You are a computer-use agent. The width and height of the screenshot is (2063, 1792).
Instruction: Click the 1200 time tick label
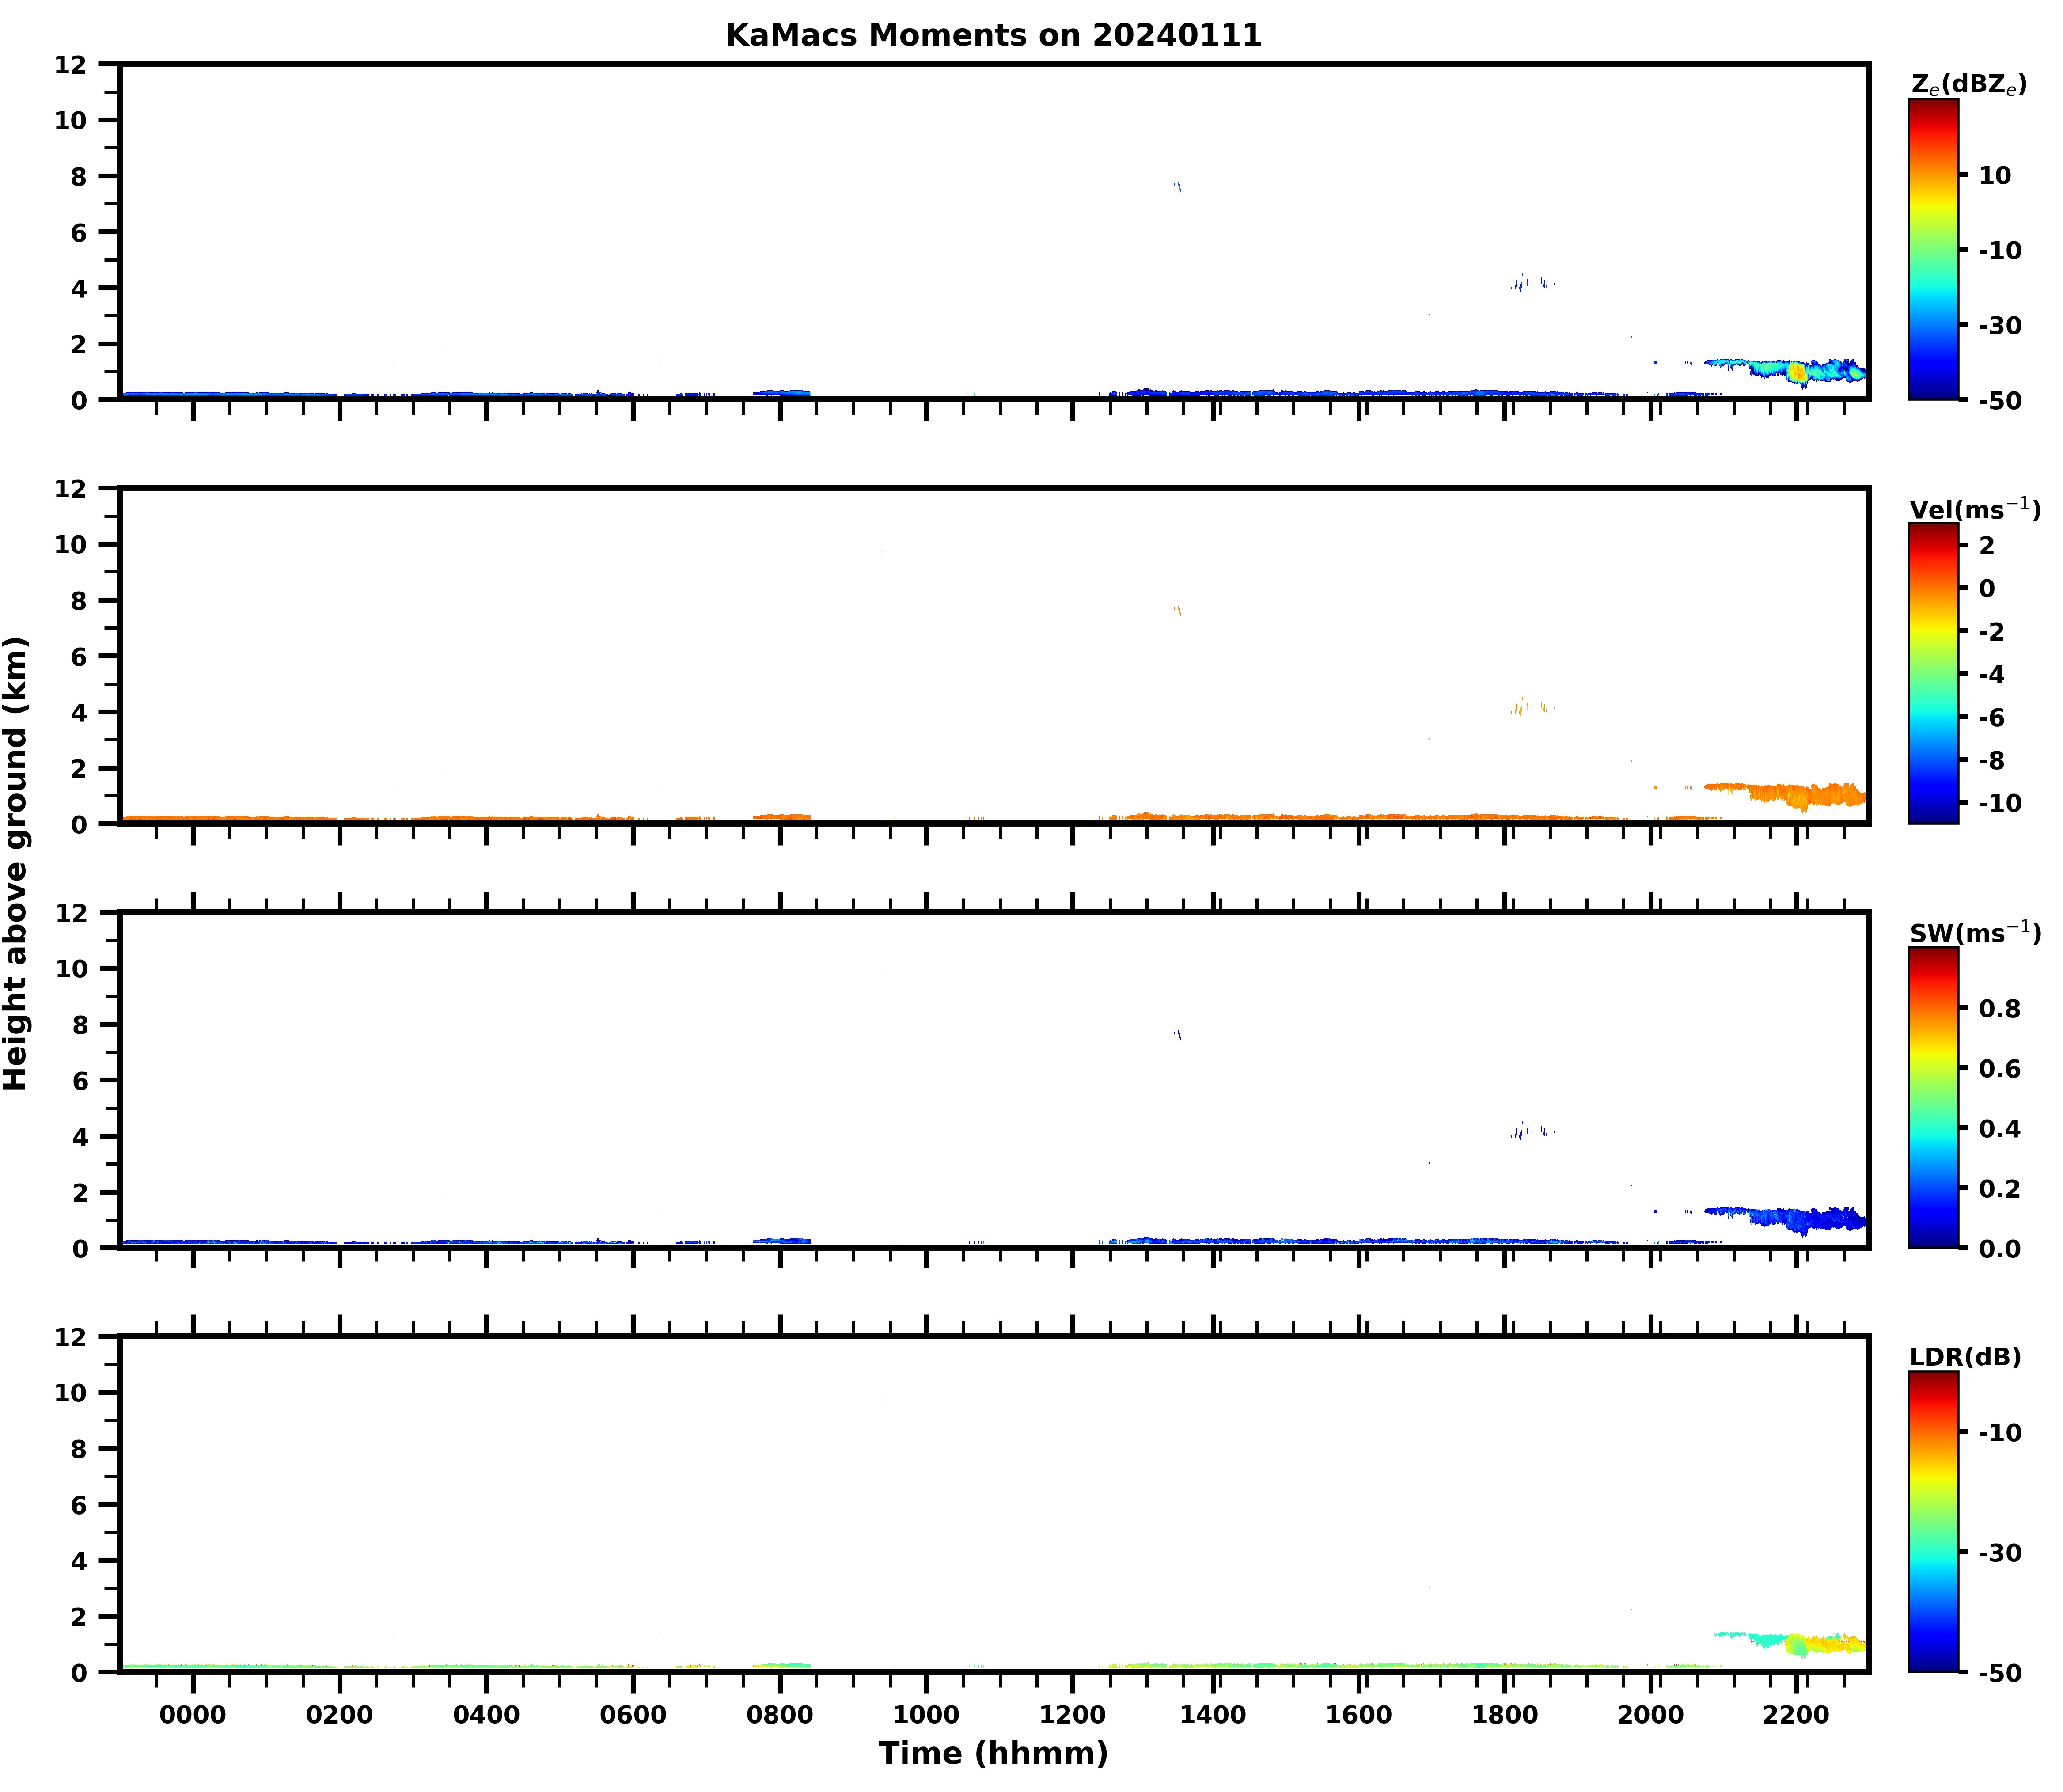[x=1072, y=1715]
